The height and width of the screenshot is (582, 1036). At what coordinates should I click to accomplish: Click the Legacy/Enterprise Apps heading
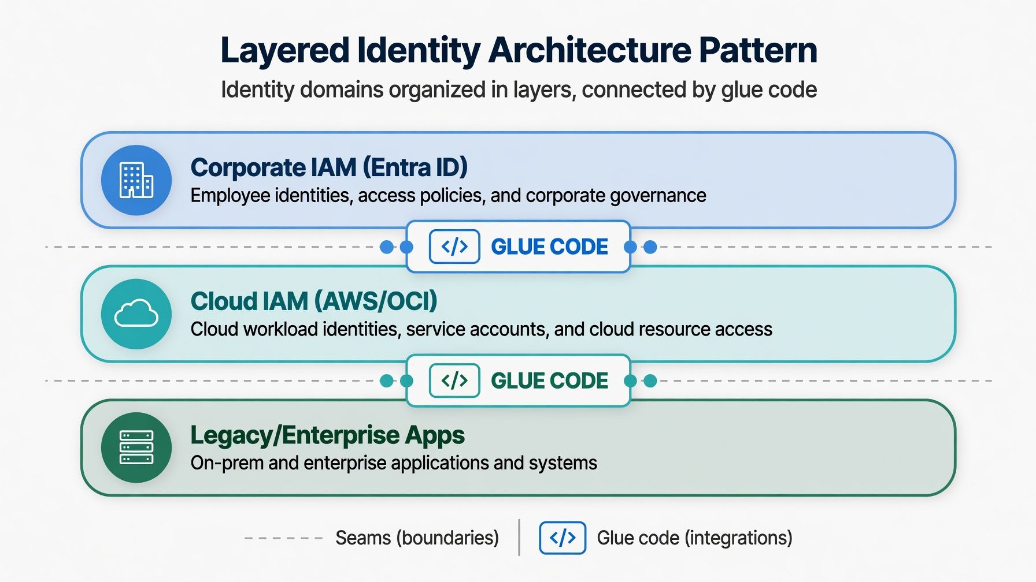coord(328,435)
